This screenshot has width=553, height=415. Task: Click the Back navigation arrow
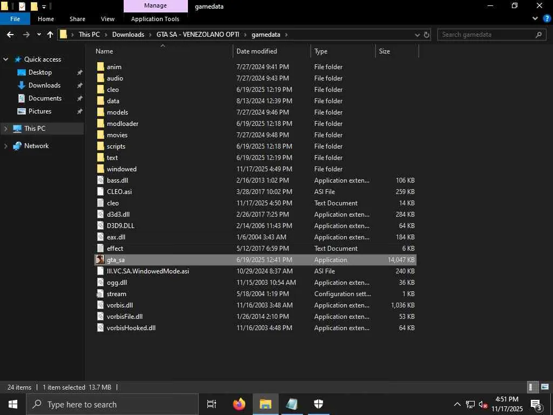tap(10, 35)
